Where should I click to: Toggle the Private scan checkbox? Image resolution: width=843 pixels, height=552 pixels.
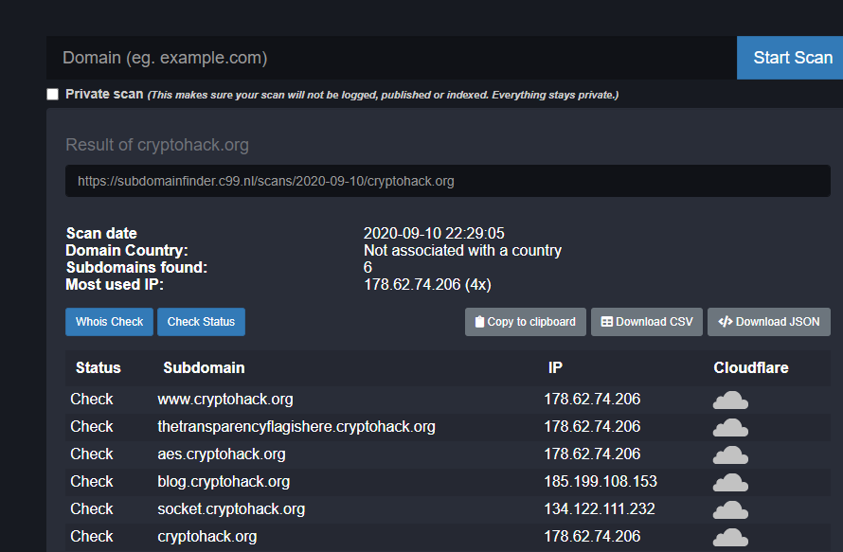(x=53, y=95)
